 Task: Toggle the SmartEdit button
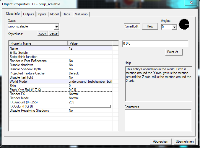pos(131,26)
